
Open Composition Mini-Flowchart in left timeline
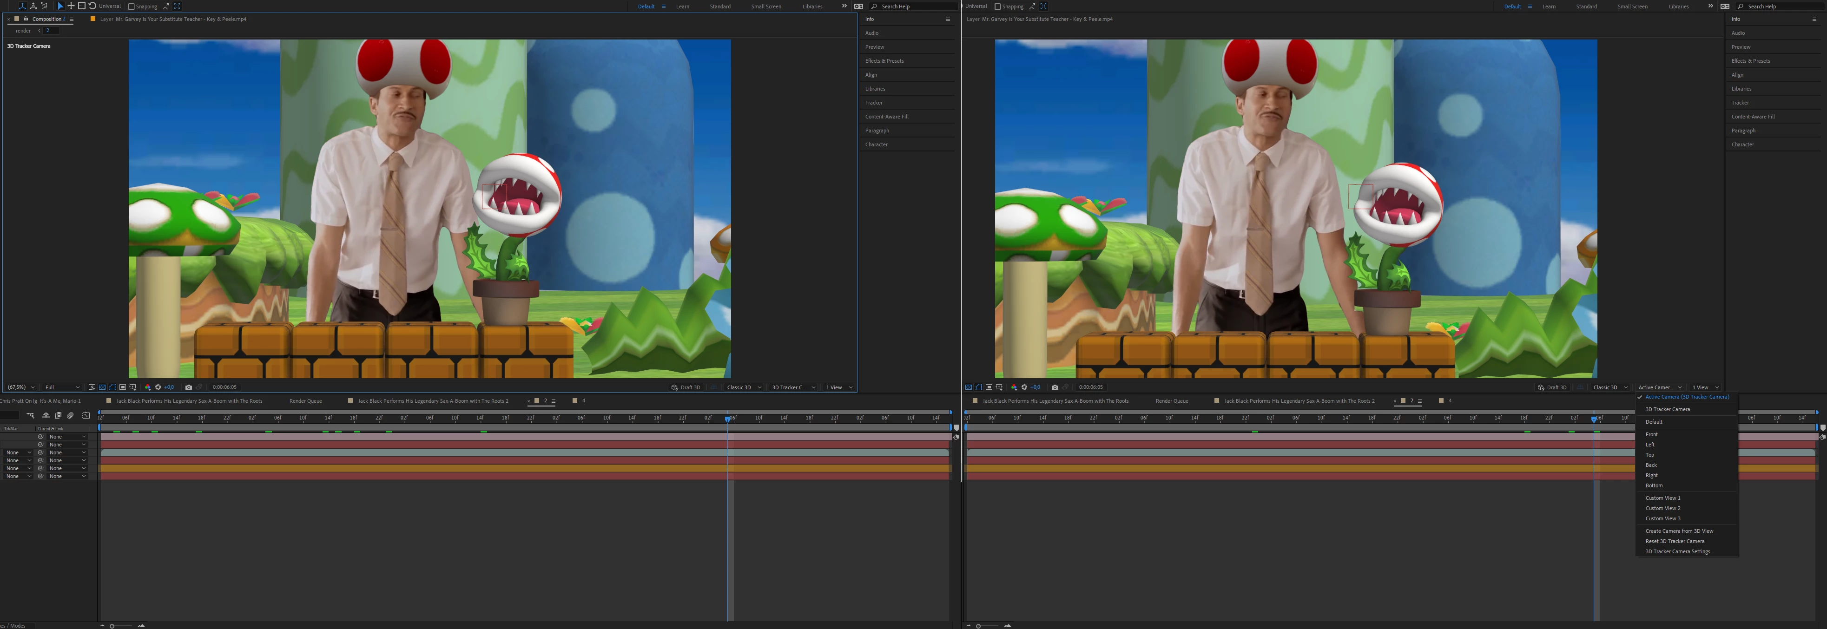pos(31,416)
